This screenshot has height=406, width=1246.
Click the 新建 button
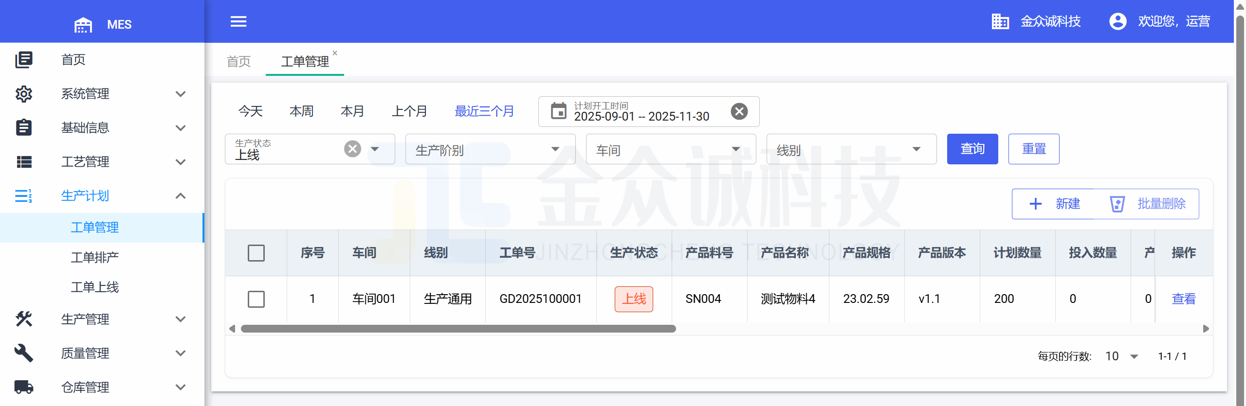click(x=1055, y=204)
